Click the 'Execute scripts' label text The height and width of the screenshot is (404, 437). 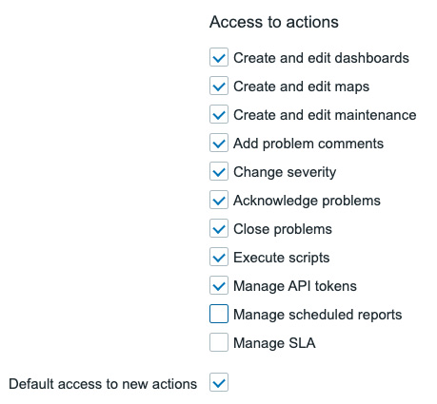pos(282,258)
